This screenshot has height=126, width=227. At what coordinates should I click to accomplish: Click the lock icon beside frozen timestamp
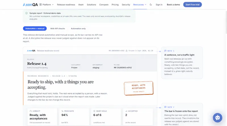tap(127, 51)
